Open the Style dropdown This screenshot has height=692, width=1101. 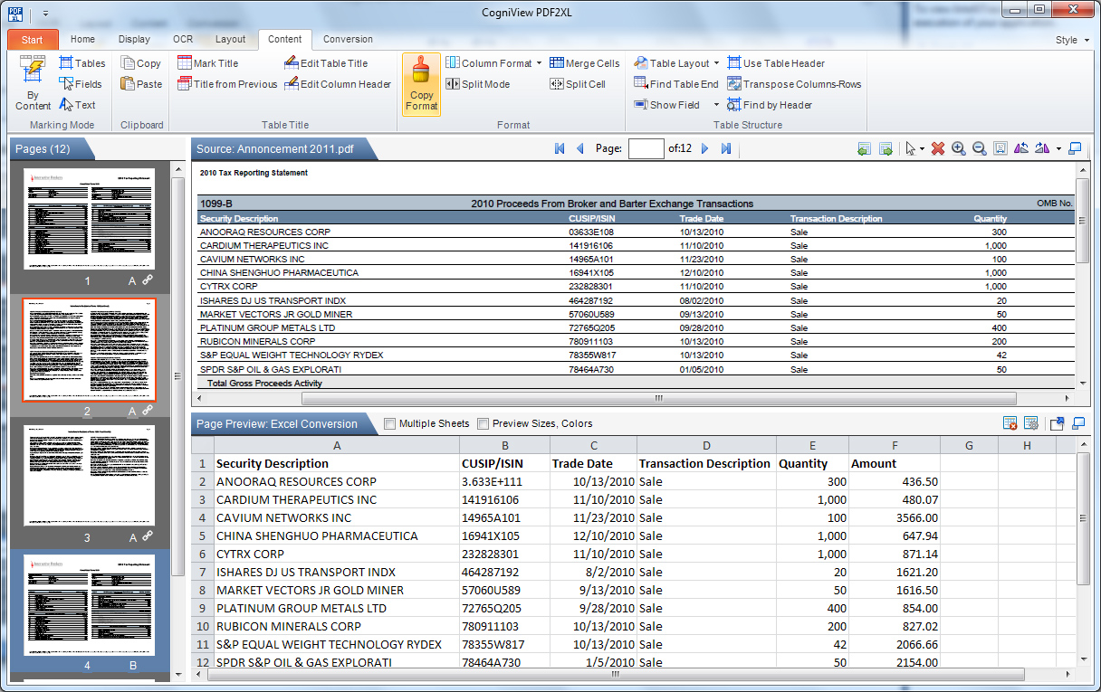[1072, 40]
